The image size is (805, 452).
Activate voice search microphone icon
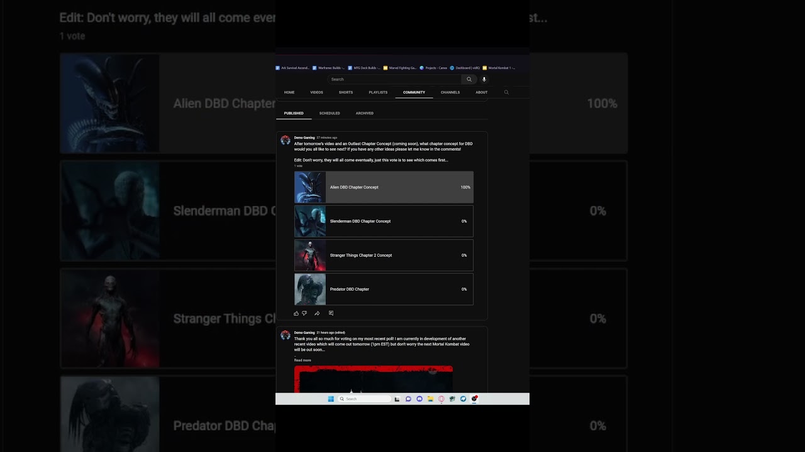point(484,79)
